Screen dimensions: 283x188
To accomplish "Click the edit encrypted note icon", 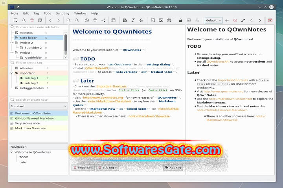I will [x=189, y=20].
